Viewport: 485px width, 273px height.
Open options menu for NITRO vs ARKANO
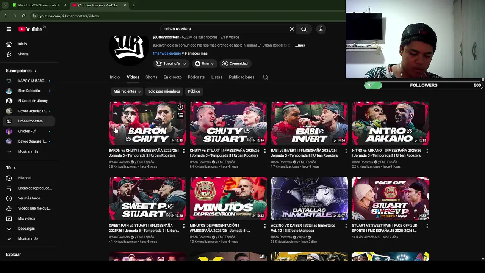pyautogui.click(x=427, y=151)
